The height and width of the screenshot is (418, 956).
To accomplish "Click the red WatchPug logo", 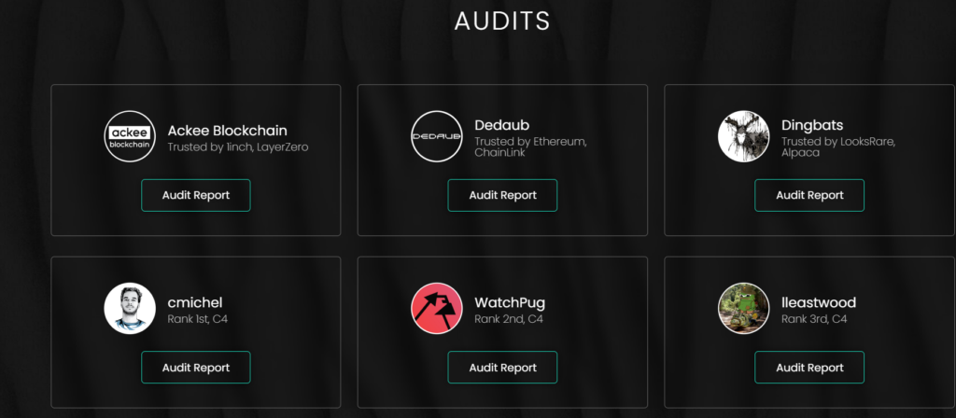I will tap(437, 308).
